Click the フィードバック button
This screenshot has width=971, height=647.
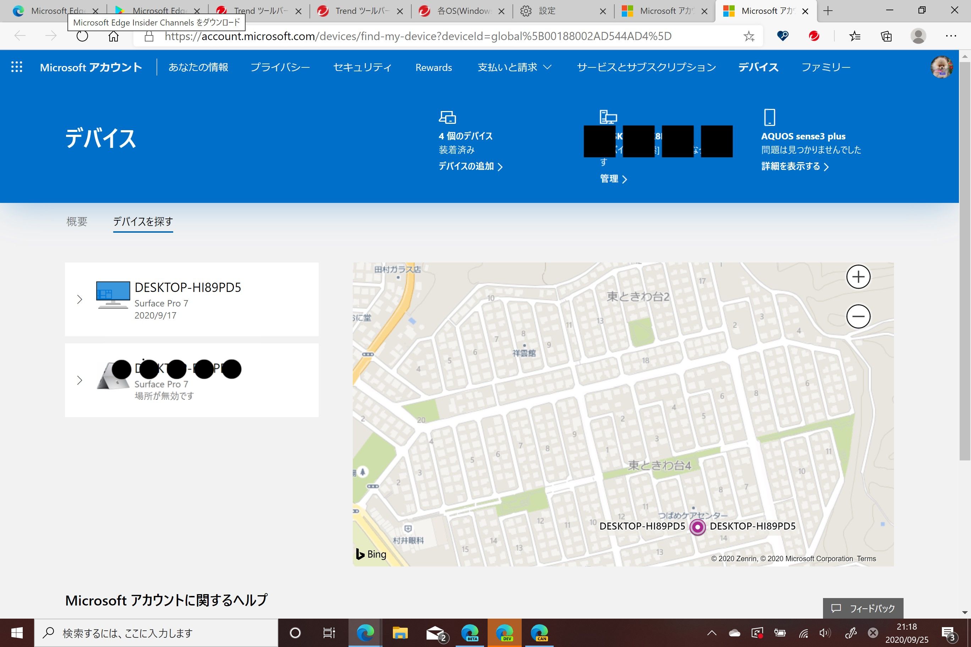(863, 608)
